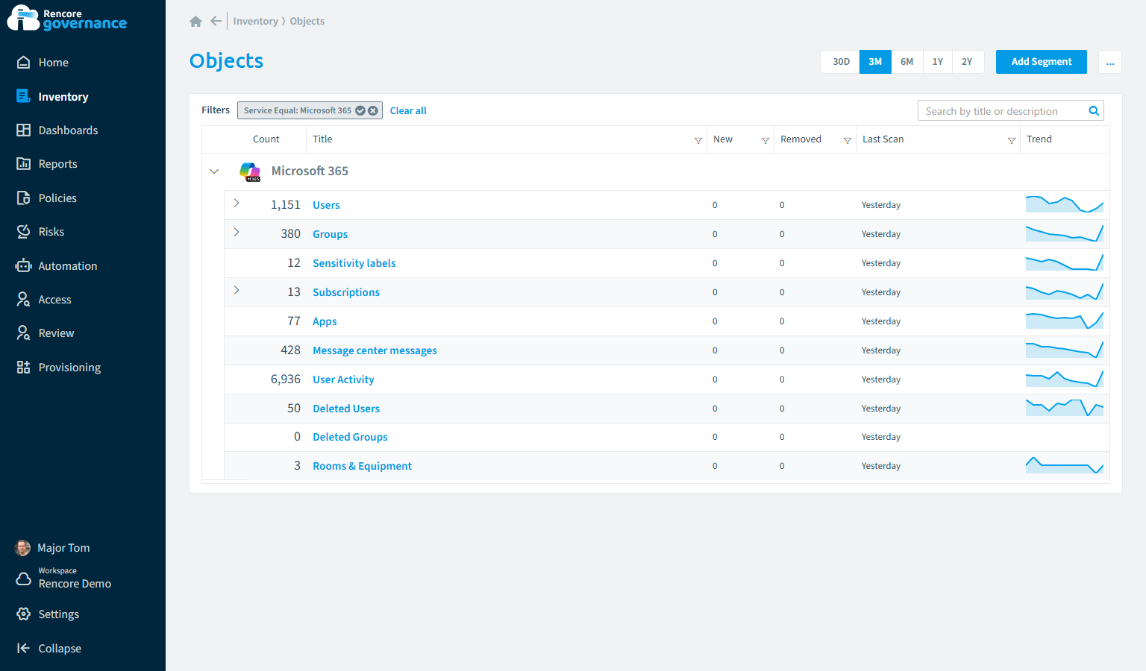Open the User Activity link

pyautogui.click(x=343, y=379)
